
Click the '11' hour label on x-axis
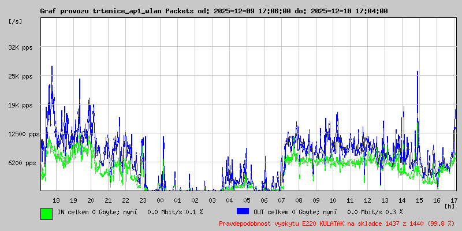pos(350,200)
